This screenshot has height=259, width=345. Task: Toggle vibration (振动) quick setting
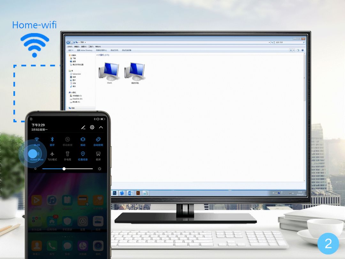[x=83, y=141]
